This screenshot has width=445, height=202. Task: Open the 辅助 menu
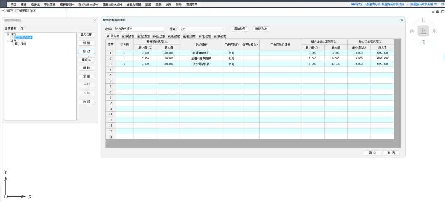[x=169, y=5]
